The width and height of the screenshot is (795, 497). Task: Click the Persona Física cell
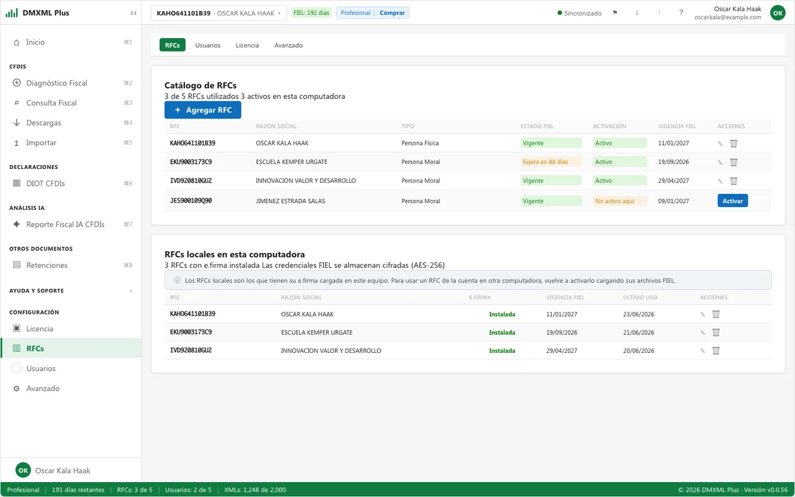coord(420,143)
